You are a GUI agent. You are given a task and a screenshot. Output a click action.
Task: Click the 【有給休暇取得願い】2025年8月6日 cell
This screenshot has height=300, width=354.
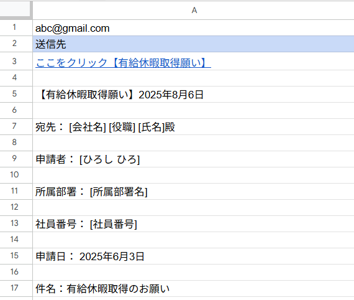[194, 95]
